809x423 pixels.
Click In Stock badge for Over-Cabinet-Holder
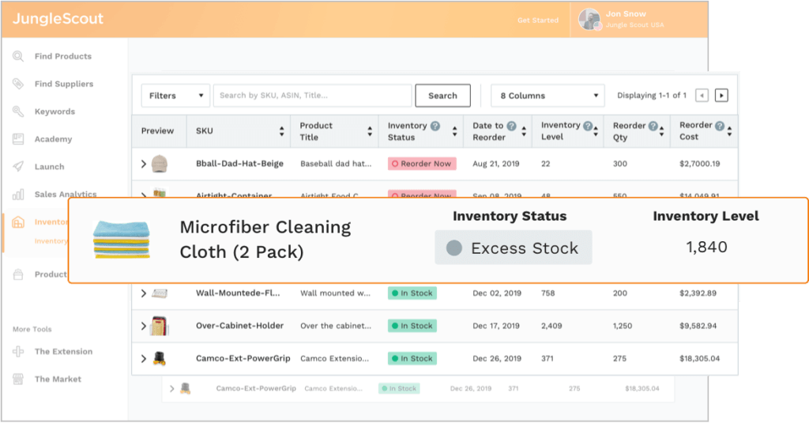coord(412,326)
